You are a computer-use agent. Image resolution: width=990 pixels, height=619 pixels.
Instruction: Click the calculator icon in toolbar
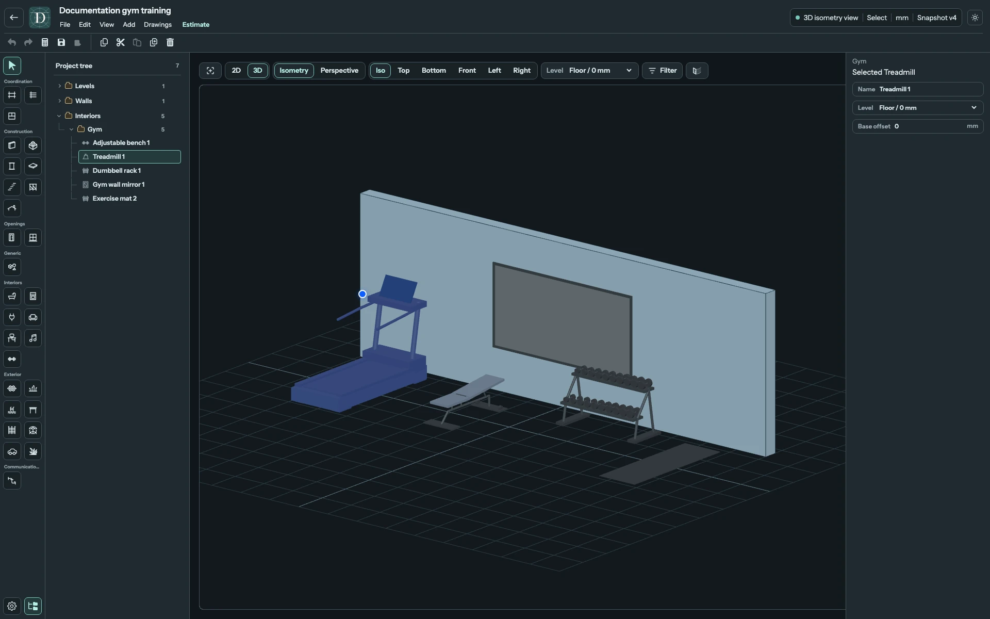(45, 42)
